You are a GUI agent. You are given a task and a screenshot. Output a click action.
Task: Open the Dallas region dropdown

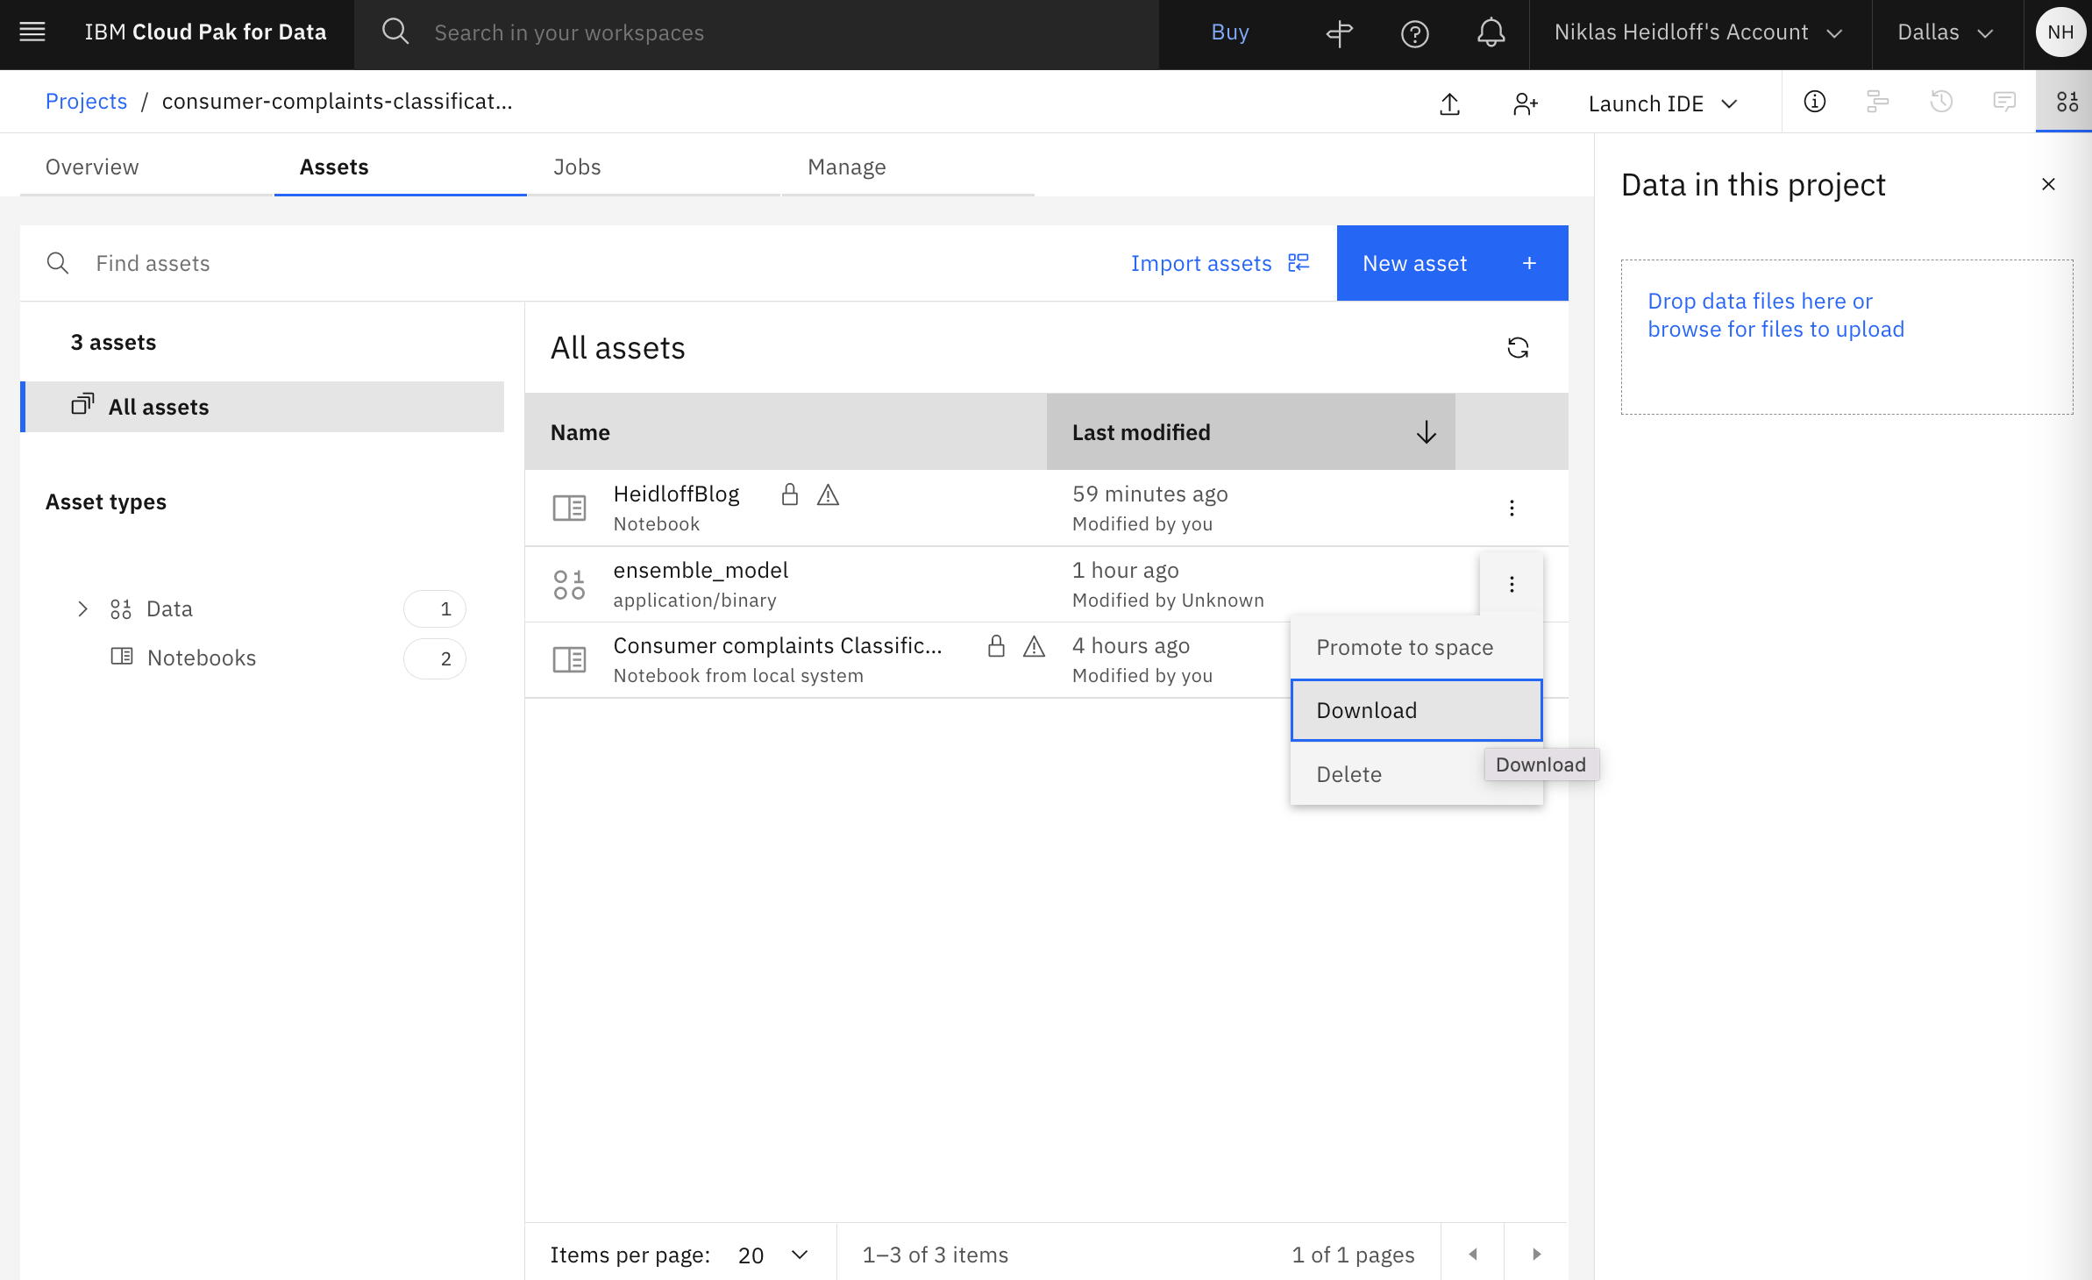1945,32
